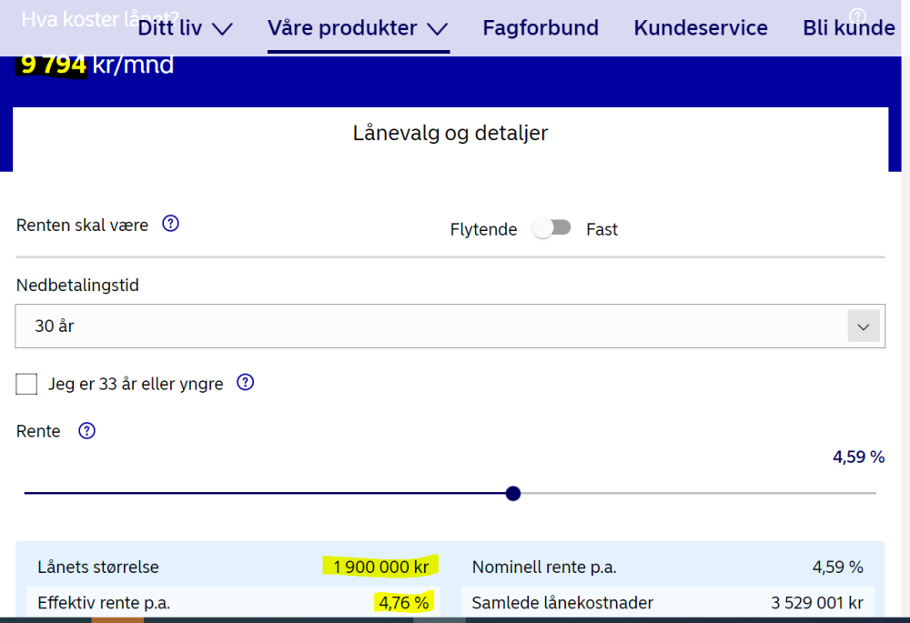This screenshot has height=623, width=910.
Task: Expand the 'Ditt liv' menu
Action: tap(185, 28)
